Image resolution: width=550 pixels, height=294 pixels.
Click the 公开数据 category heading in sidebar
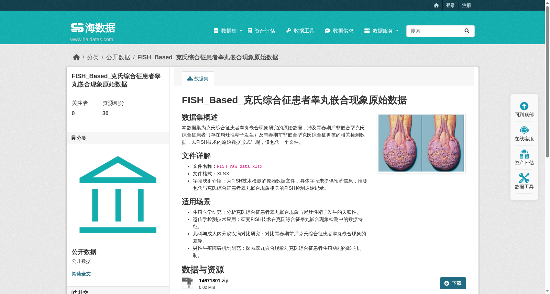coord(84,252)
